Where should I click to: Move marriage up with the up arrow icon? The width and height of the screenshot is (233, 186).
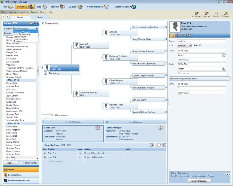(x=157, y=145)
